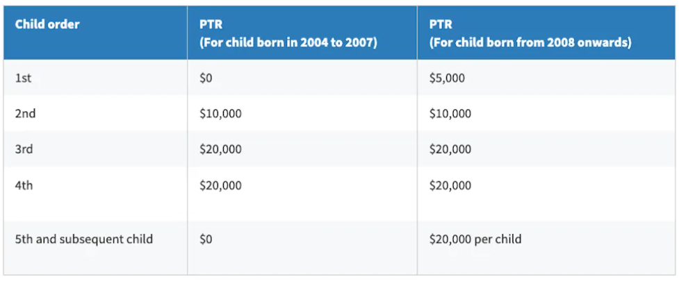This screenshot has width=679, height=281.
Task: Select the "1st" child order cell
Action: pyautogui.click(x=23, y=78)
